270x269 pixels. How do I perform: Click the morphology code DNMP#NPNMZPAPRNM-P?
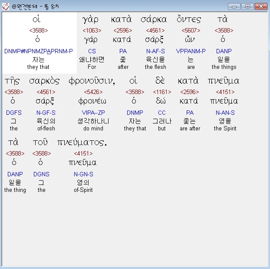coord(38,51)
